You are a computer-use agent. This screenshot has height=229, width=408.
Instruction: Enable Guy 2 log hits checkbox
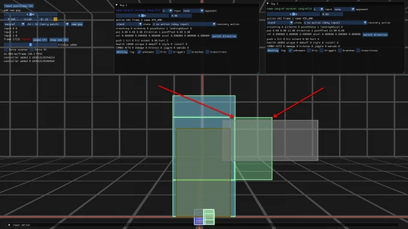click(x=308, y=51)
